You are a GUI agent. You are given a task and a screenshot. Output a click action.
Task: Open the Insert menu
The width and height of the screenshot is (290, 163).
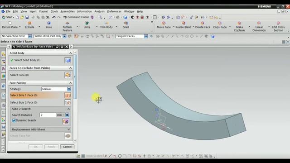point(33,11)
